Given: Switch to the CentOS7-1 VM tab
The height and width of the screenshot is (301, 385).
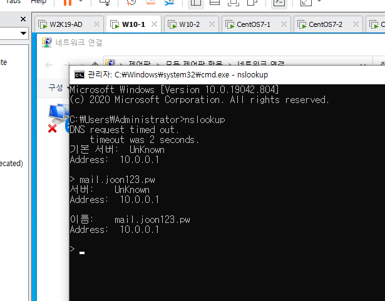Looking at the screenshot, I should 256,24.
